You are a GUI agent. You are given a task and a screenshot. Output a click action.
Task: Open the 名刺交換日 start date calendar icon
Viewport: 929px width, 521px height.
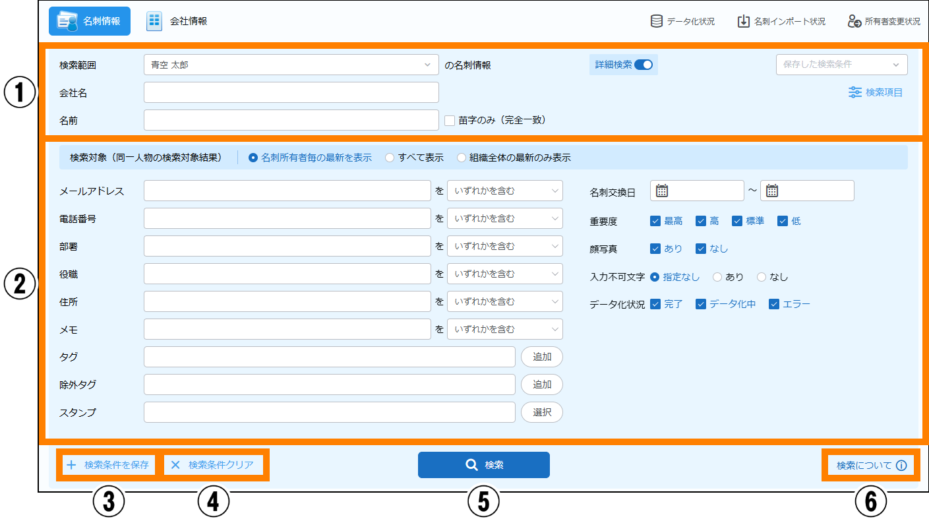[x=662, y=191]
